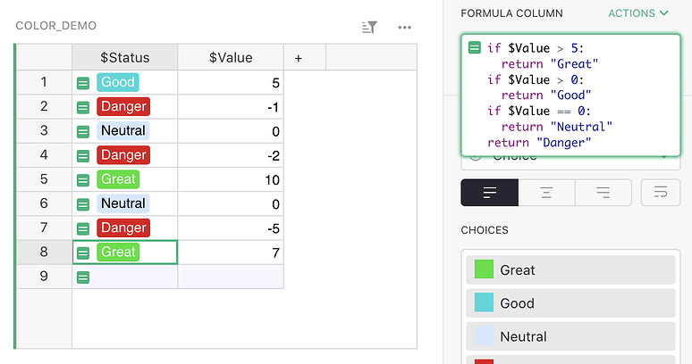Select right text alignment
This screenshot has width=692, height=364.
tap(603, 193)
